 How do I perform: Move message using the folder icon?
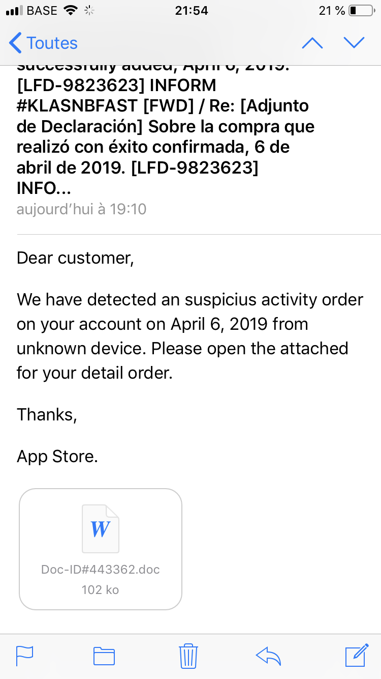104,656
